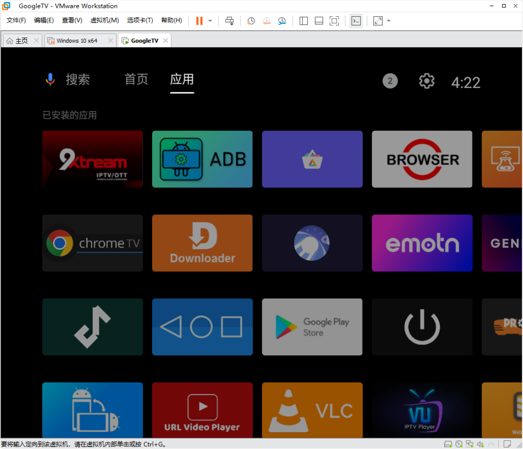Open the Snapshot Manager

coord(282,20)
